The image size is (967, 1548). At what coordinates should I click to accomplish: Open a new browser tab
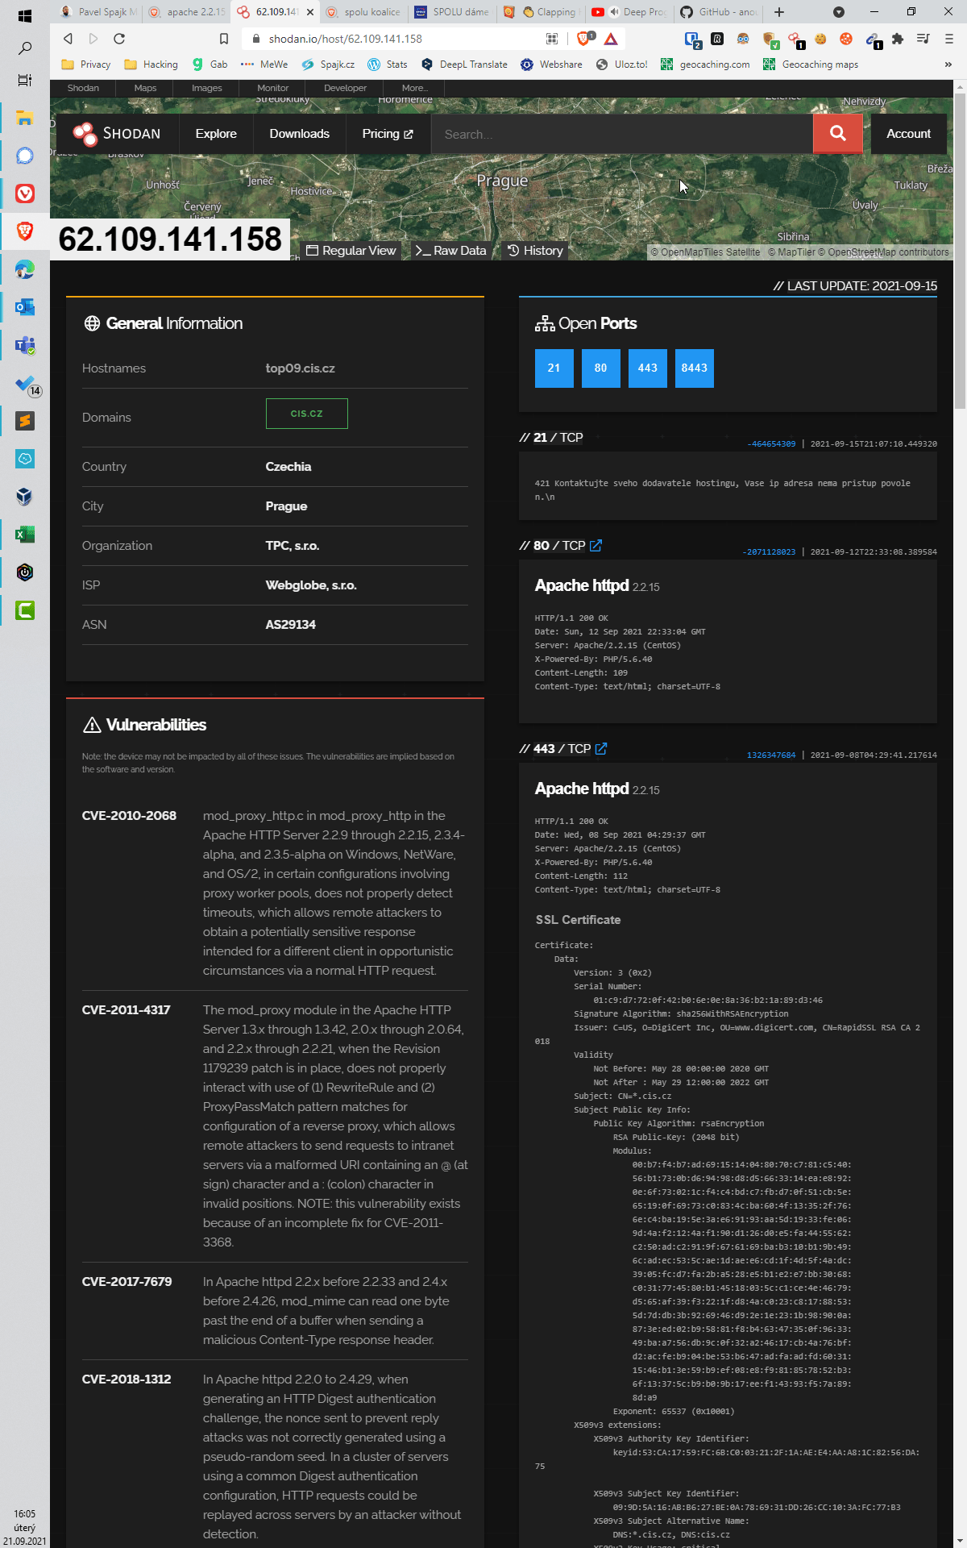pyautogui.click(x=779, y=12)
